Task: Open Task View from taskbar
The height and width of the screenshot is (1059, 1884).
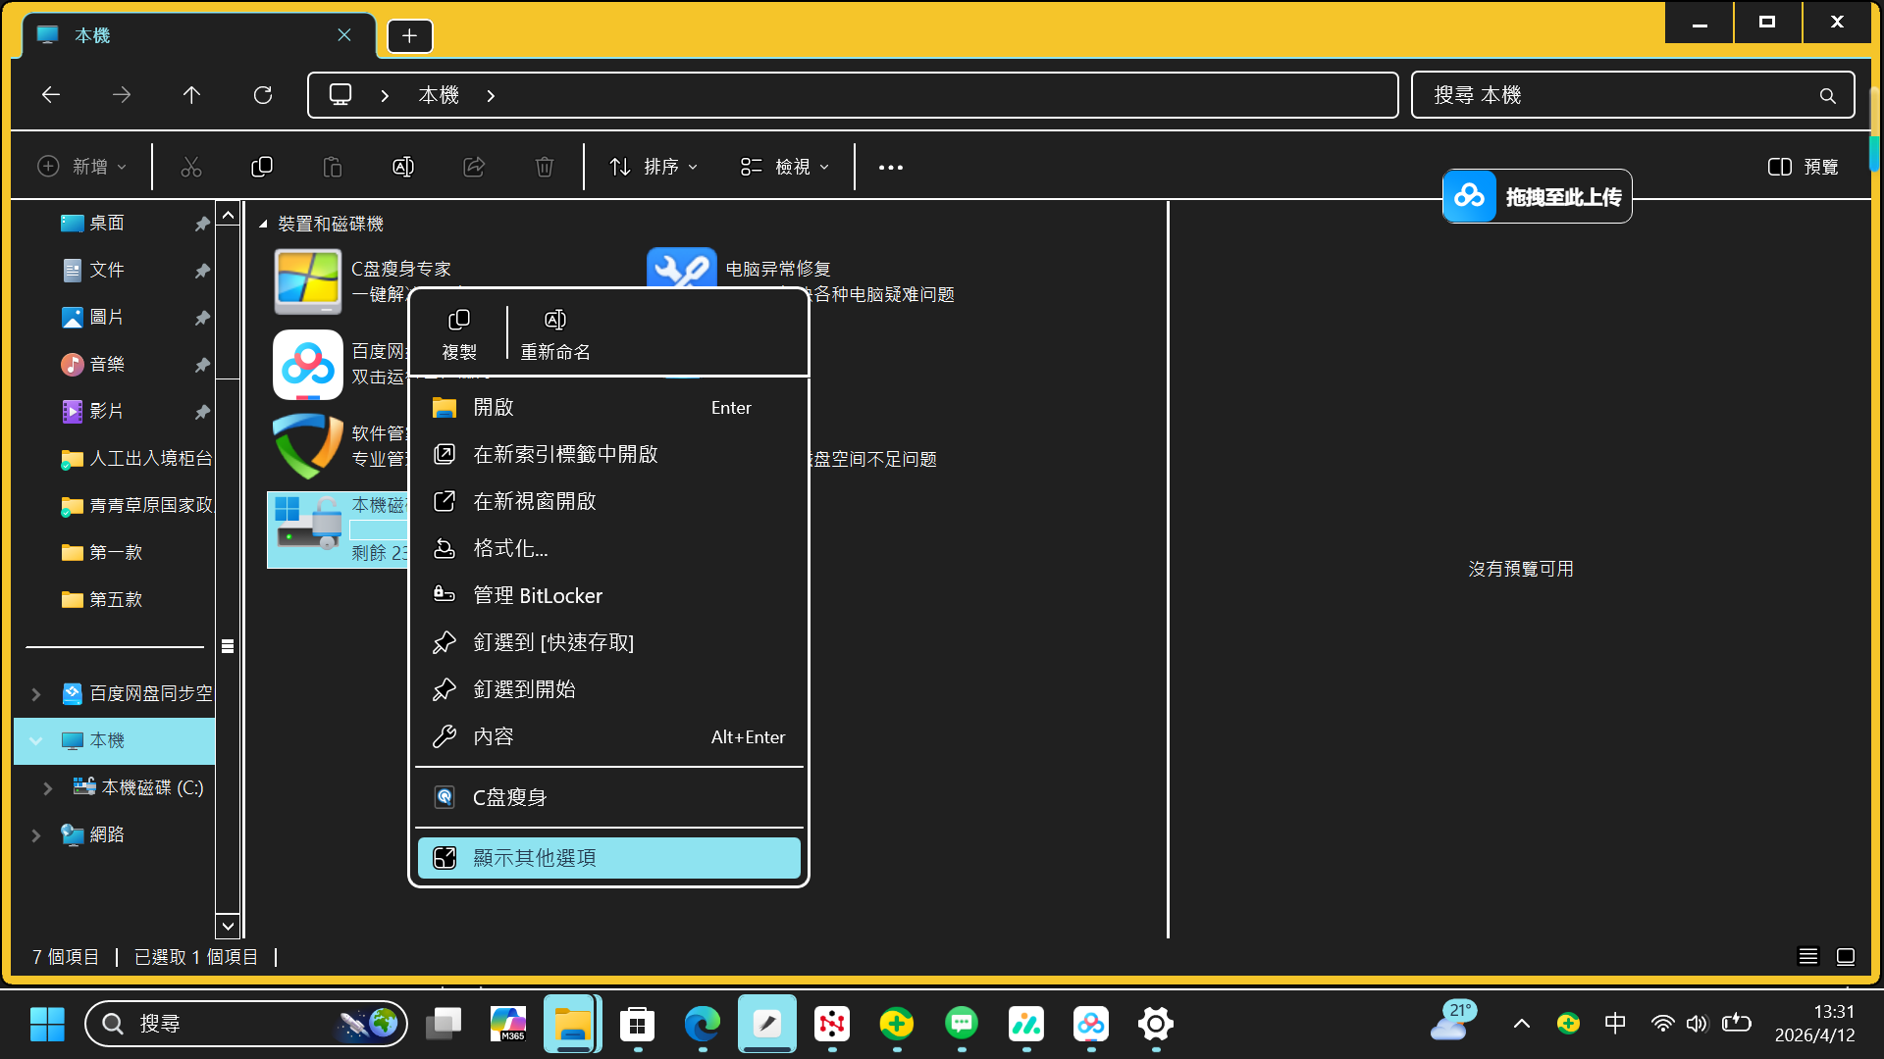Action: (x=444, y=1024)
